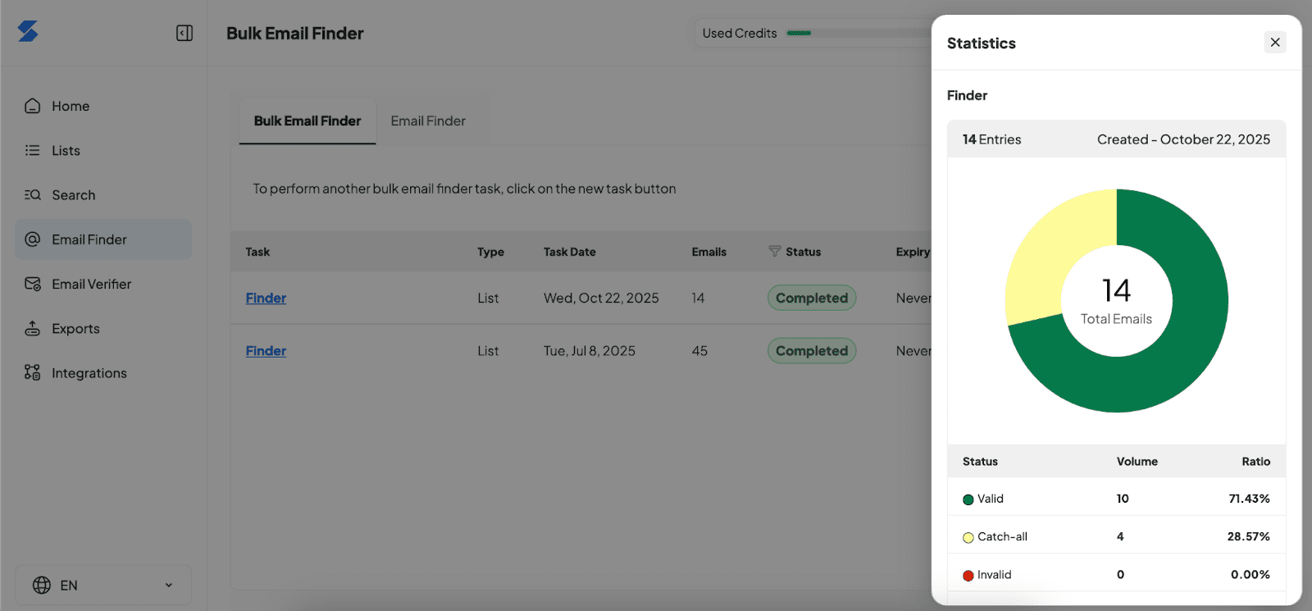Close the Statistics panel
Image resolution: width=1312 pixels, height=611 pixels.
[x=1274, y=43]
